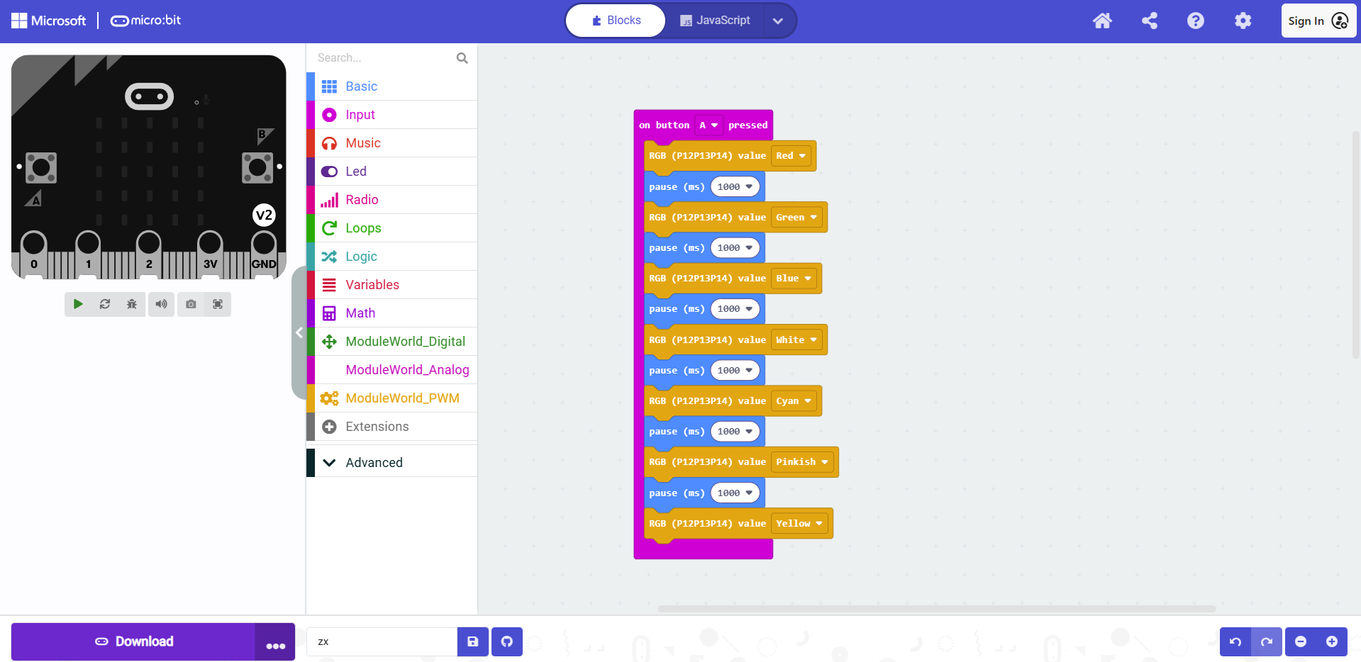Open the Help menu
Screen dimensions: 1361x662
(x=1195, y=21)
